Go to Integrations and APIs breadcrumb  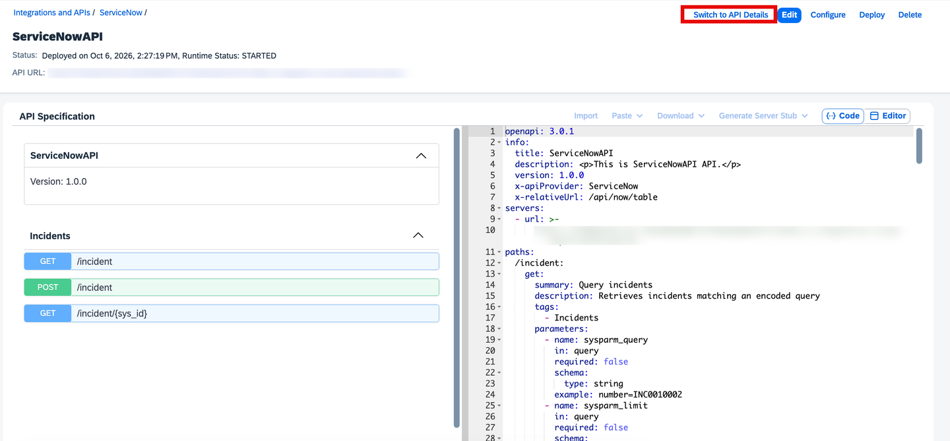[51, 13]
